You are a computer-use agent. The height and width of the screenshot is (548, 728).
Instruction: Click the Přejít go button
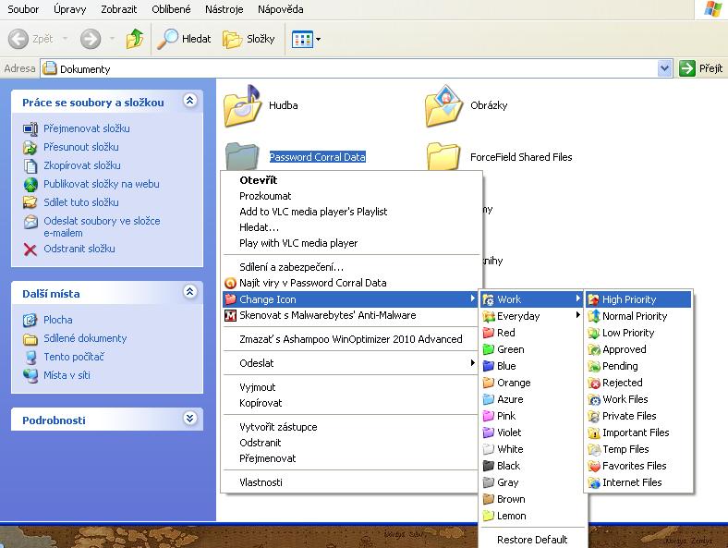701,69
